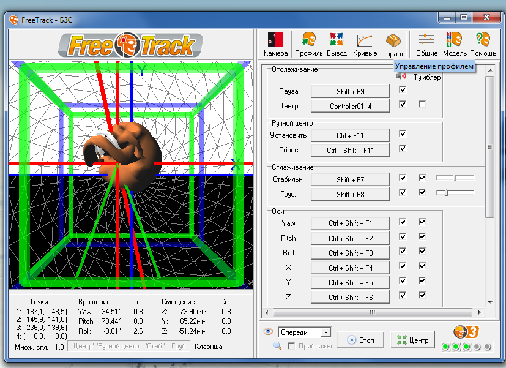506x368 pixels.
Task: Click the last gray status LED
Action: point(488,347)
